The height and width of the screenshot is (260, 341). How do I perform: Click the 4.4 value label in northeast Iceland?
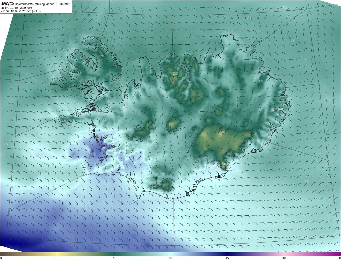(261, 81)
